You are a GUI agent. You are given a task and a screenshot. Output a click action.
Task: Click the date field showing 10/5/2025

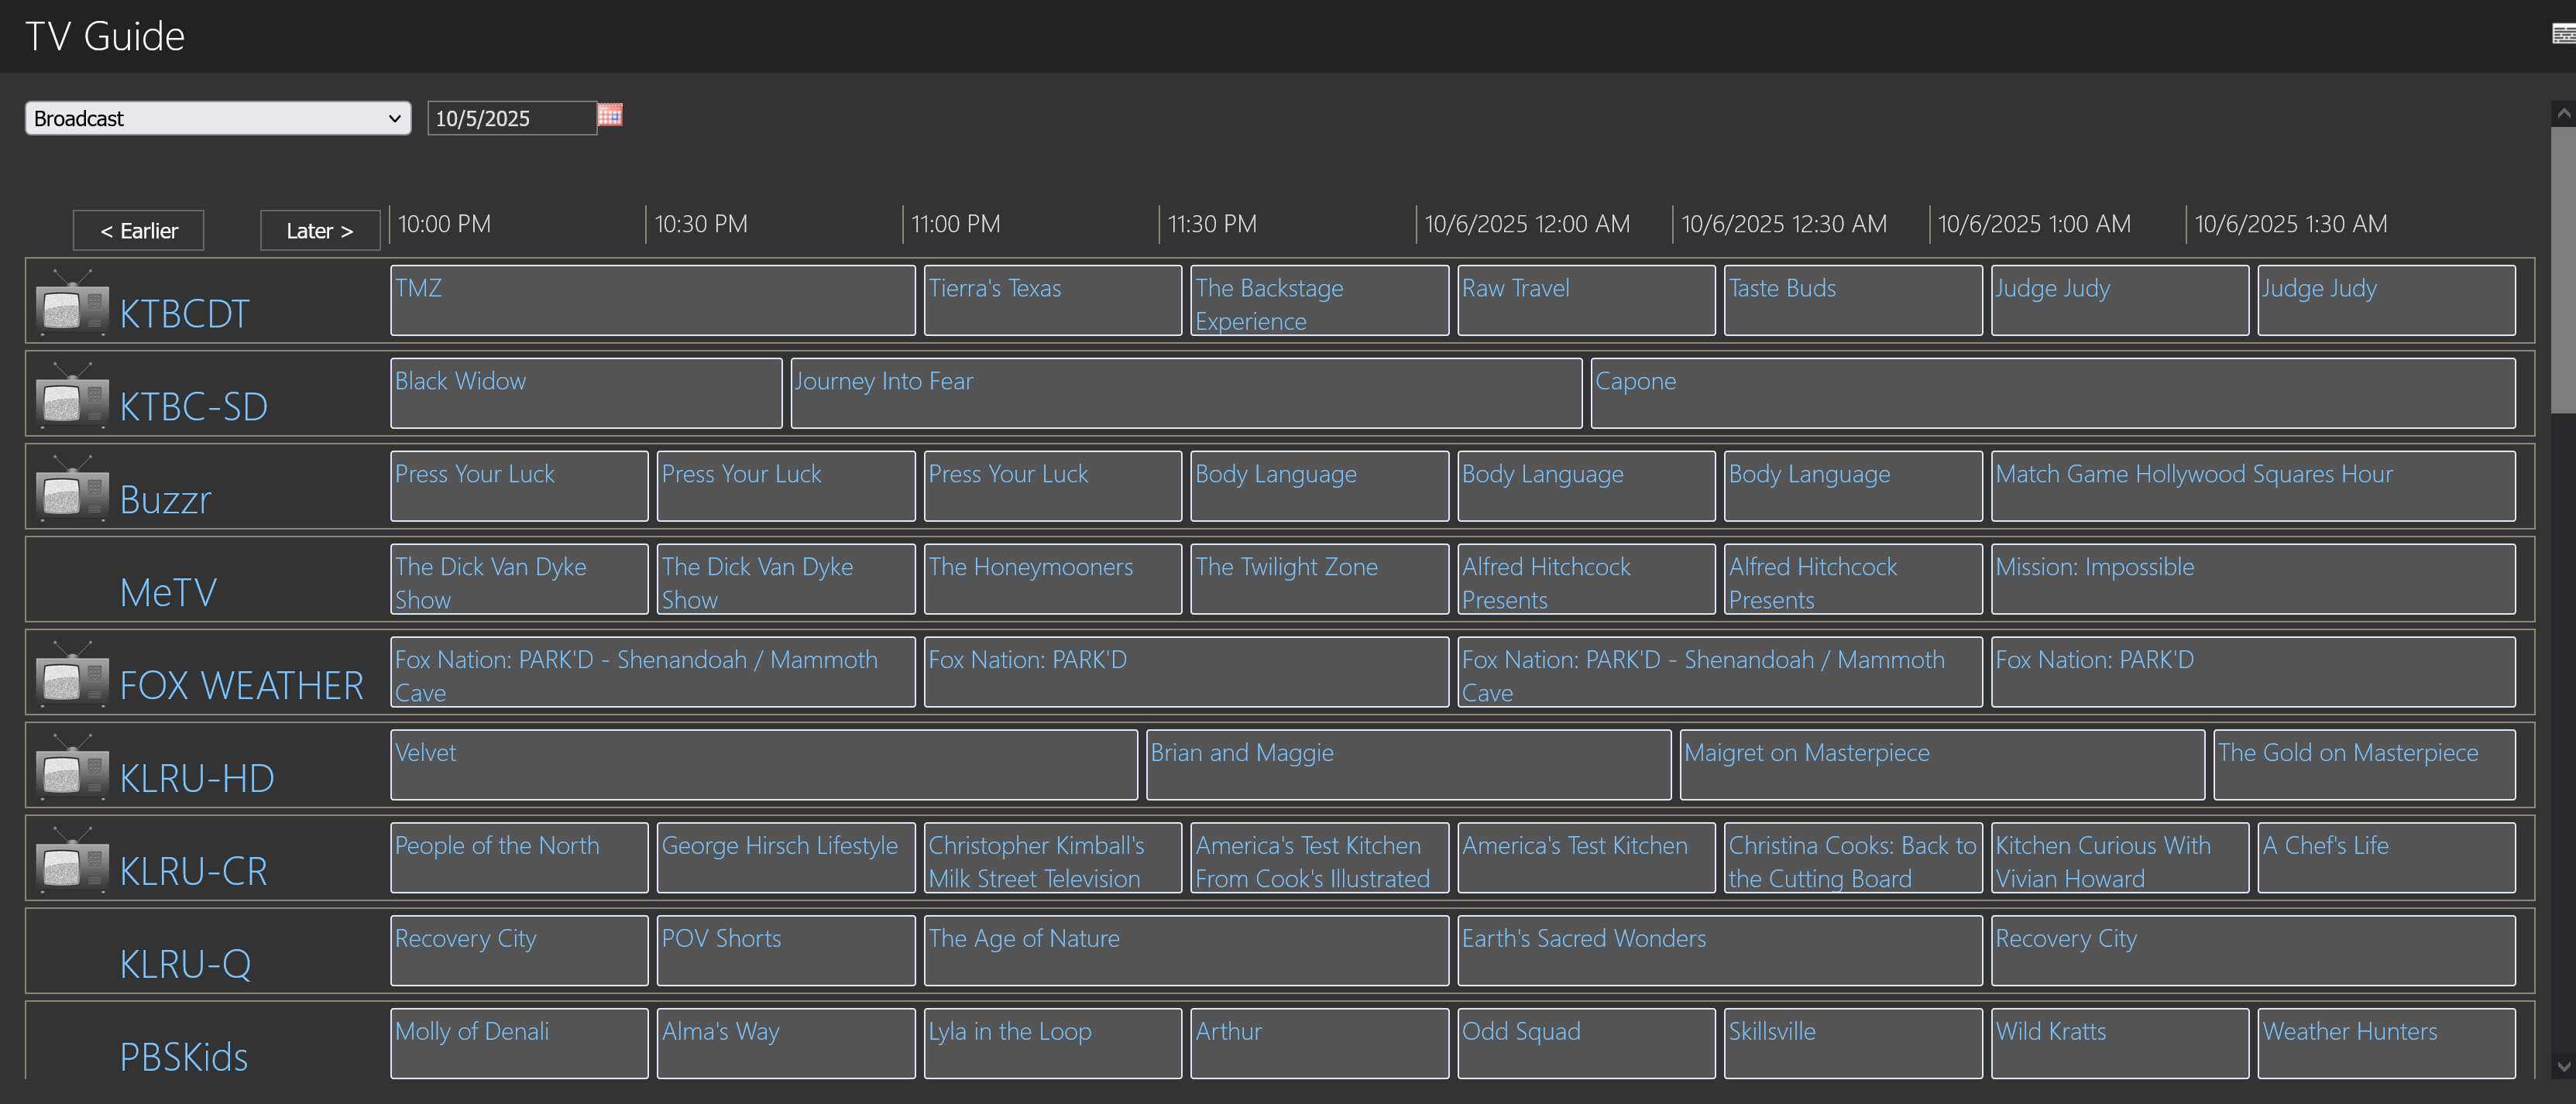click(x=510, y=118)
